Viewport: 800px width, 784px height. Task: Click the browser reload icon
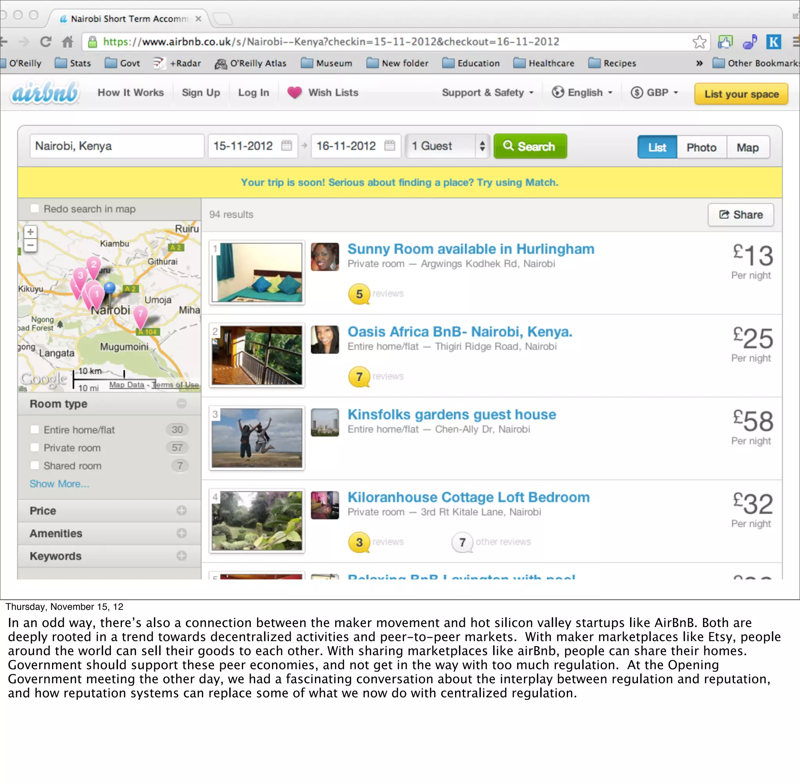[x=46, y=42]
